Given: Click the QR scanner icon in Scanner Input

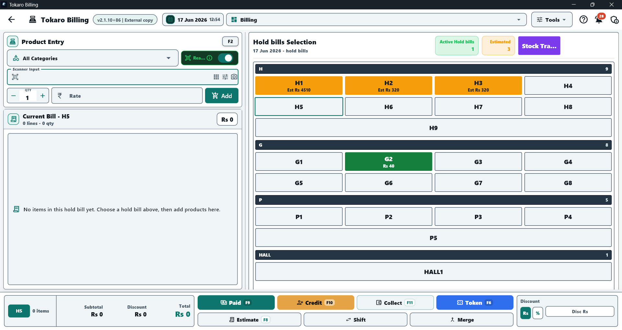Looking at the screenshot, I should tap(15, 77).
